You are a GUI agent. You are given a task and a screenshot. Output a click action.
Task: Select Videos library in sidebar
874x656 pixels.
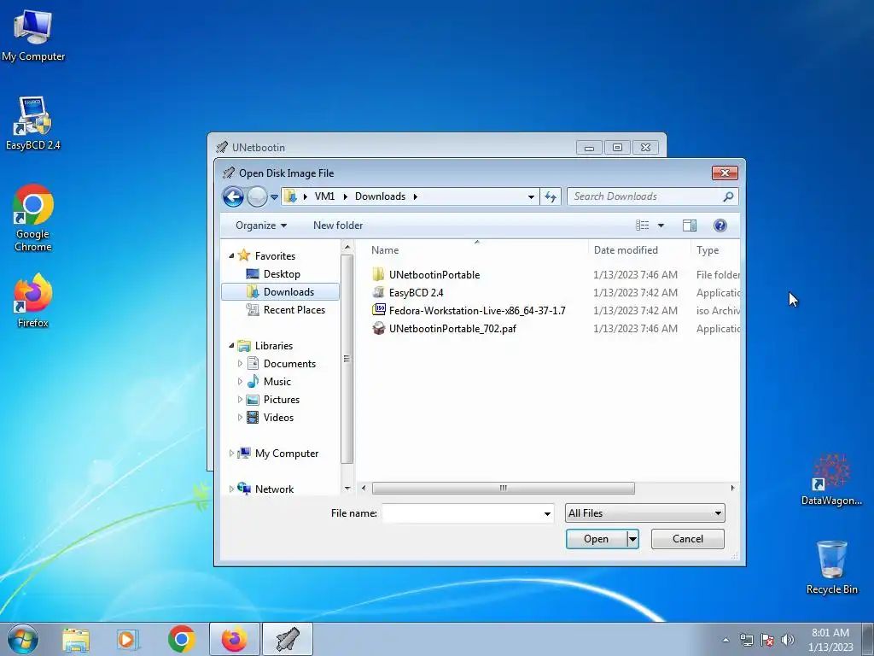[x=278, y=417]
